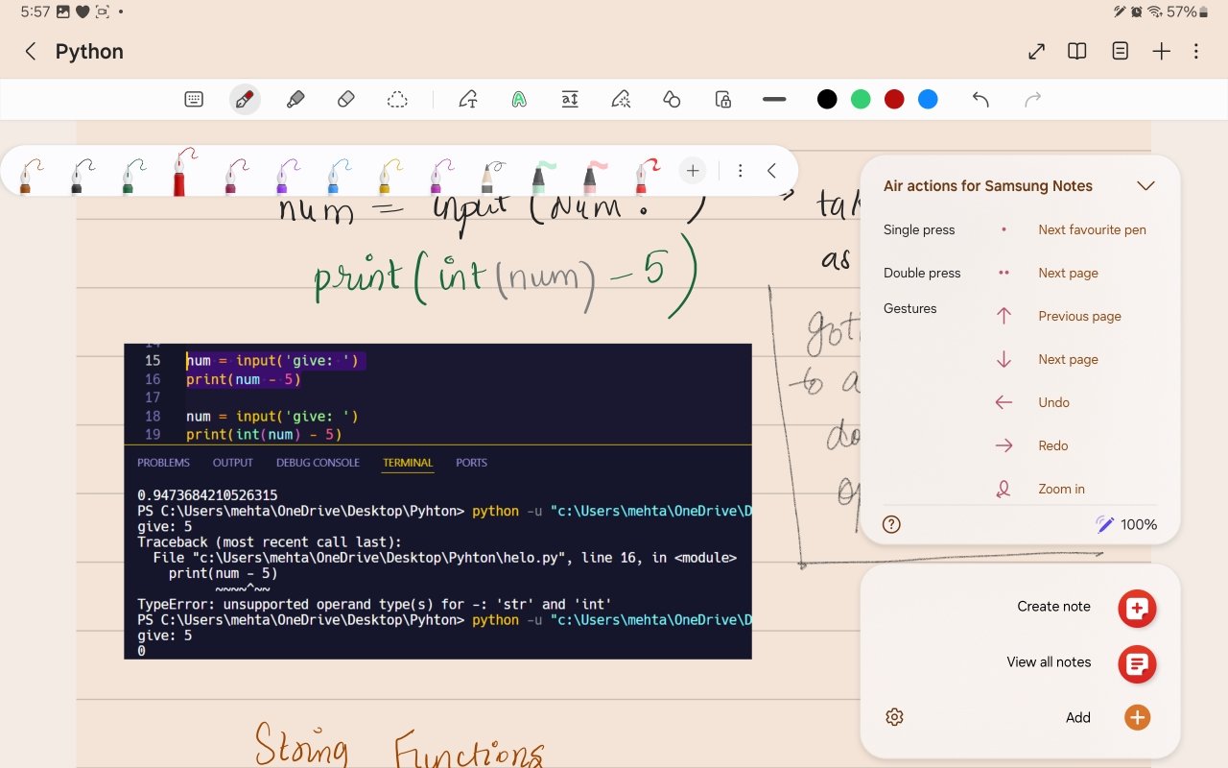1228x768 pixels.
Task: Select the eraser tool
Action: [346, 99]
